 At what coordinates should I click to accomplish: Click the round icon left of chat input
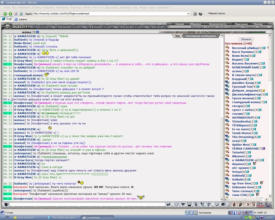pyautogui.click(x=6, y=204)
